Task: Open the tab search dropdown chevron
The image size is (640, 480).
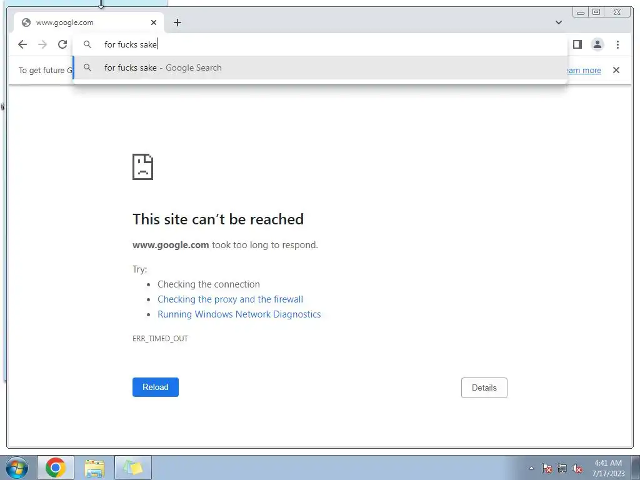Action: (x=559, y=22)
